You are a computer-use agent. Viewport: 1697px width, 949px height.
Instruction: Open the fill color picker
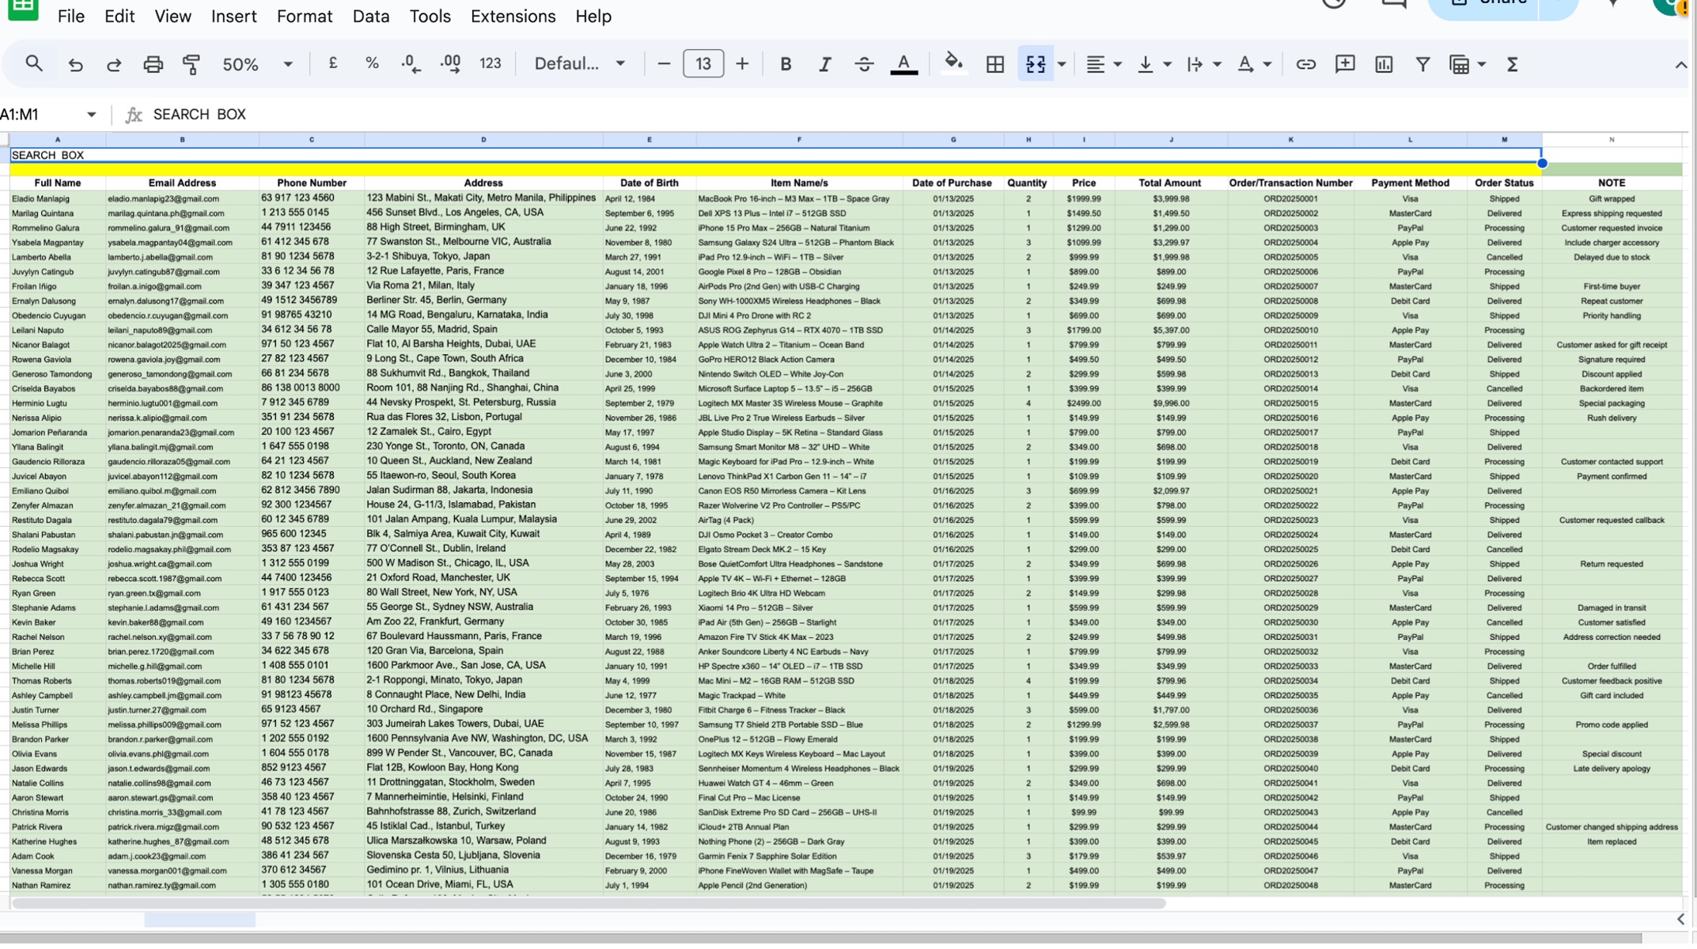[x=953, y=63]
